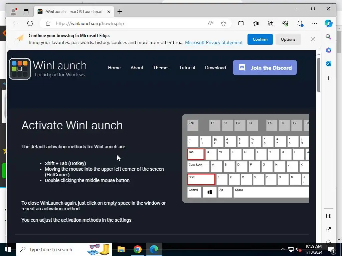Screen dimensions: 342x256
Task: Open split screen icon
Action: coord(241,23)
